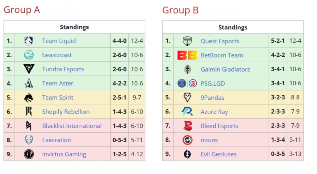The height and width of the screenshot is (174, 317).
Task: Click the Group A Standings header
Action: [74, 27]
